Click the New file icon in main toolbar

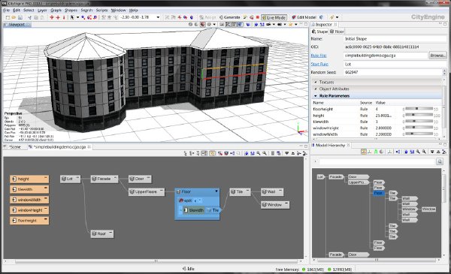(8, 17)
